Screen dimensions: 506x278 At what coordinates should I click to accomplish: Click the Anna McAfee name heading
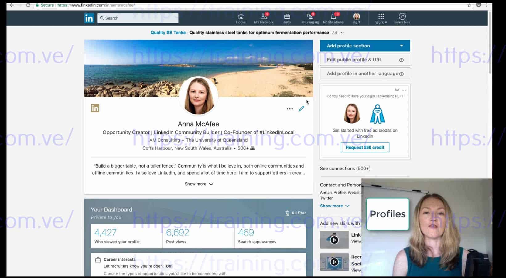point(198,124)
